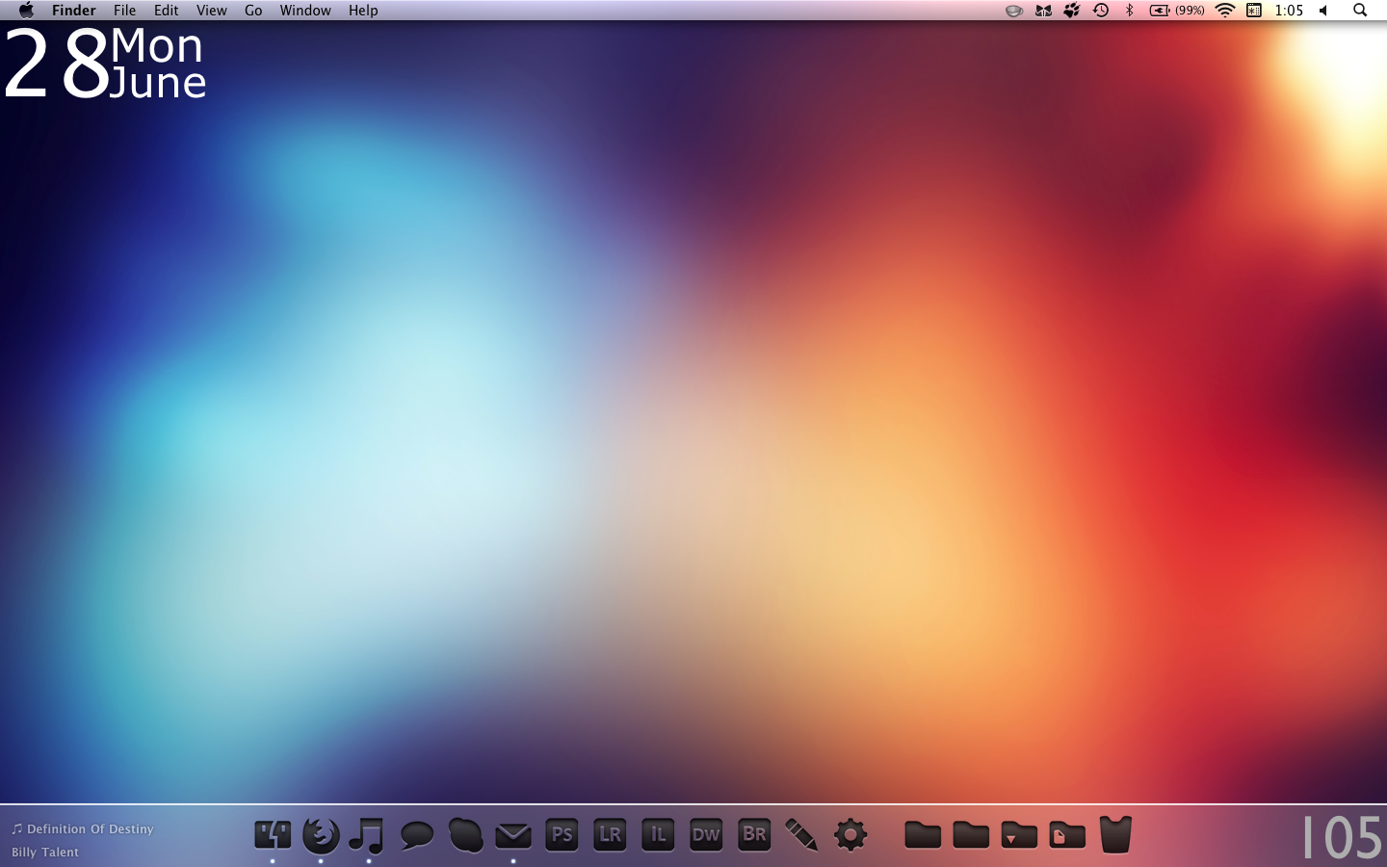Open Mail envelope icon in dock
The image size is (1387, 867).
coord(513,835)
